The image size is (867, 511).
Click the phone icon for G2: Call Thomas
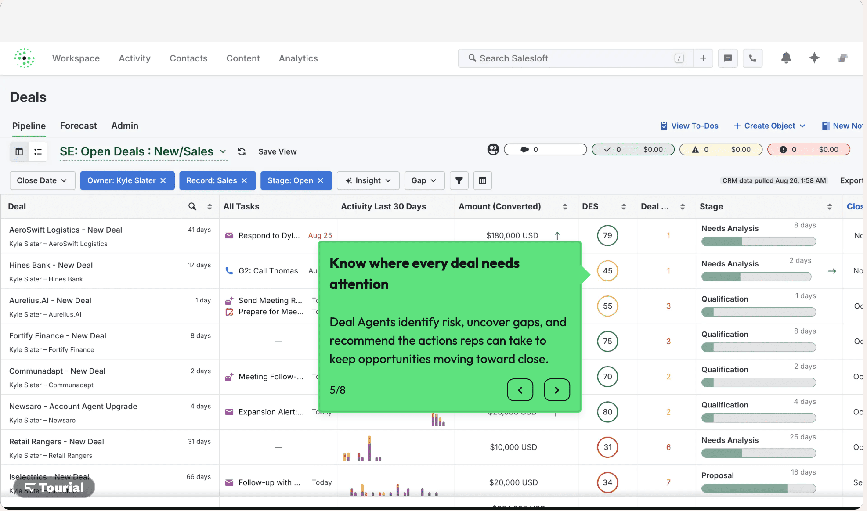pyautogui.click(x=229, y=271)
